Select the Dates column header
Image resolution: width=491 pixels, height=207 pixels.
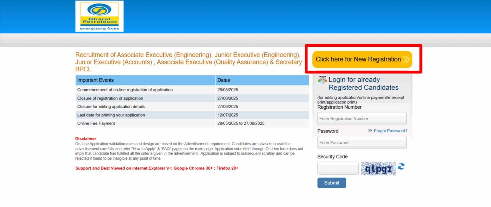[x=223, y=80]
